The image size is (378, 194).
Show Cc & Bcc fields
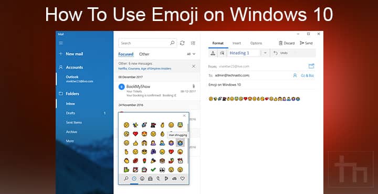click(308, 76)
